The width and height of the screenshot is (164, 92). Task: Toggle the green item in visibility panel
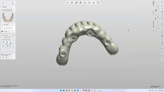coord(153,27)
